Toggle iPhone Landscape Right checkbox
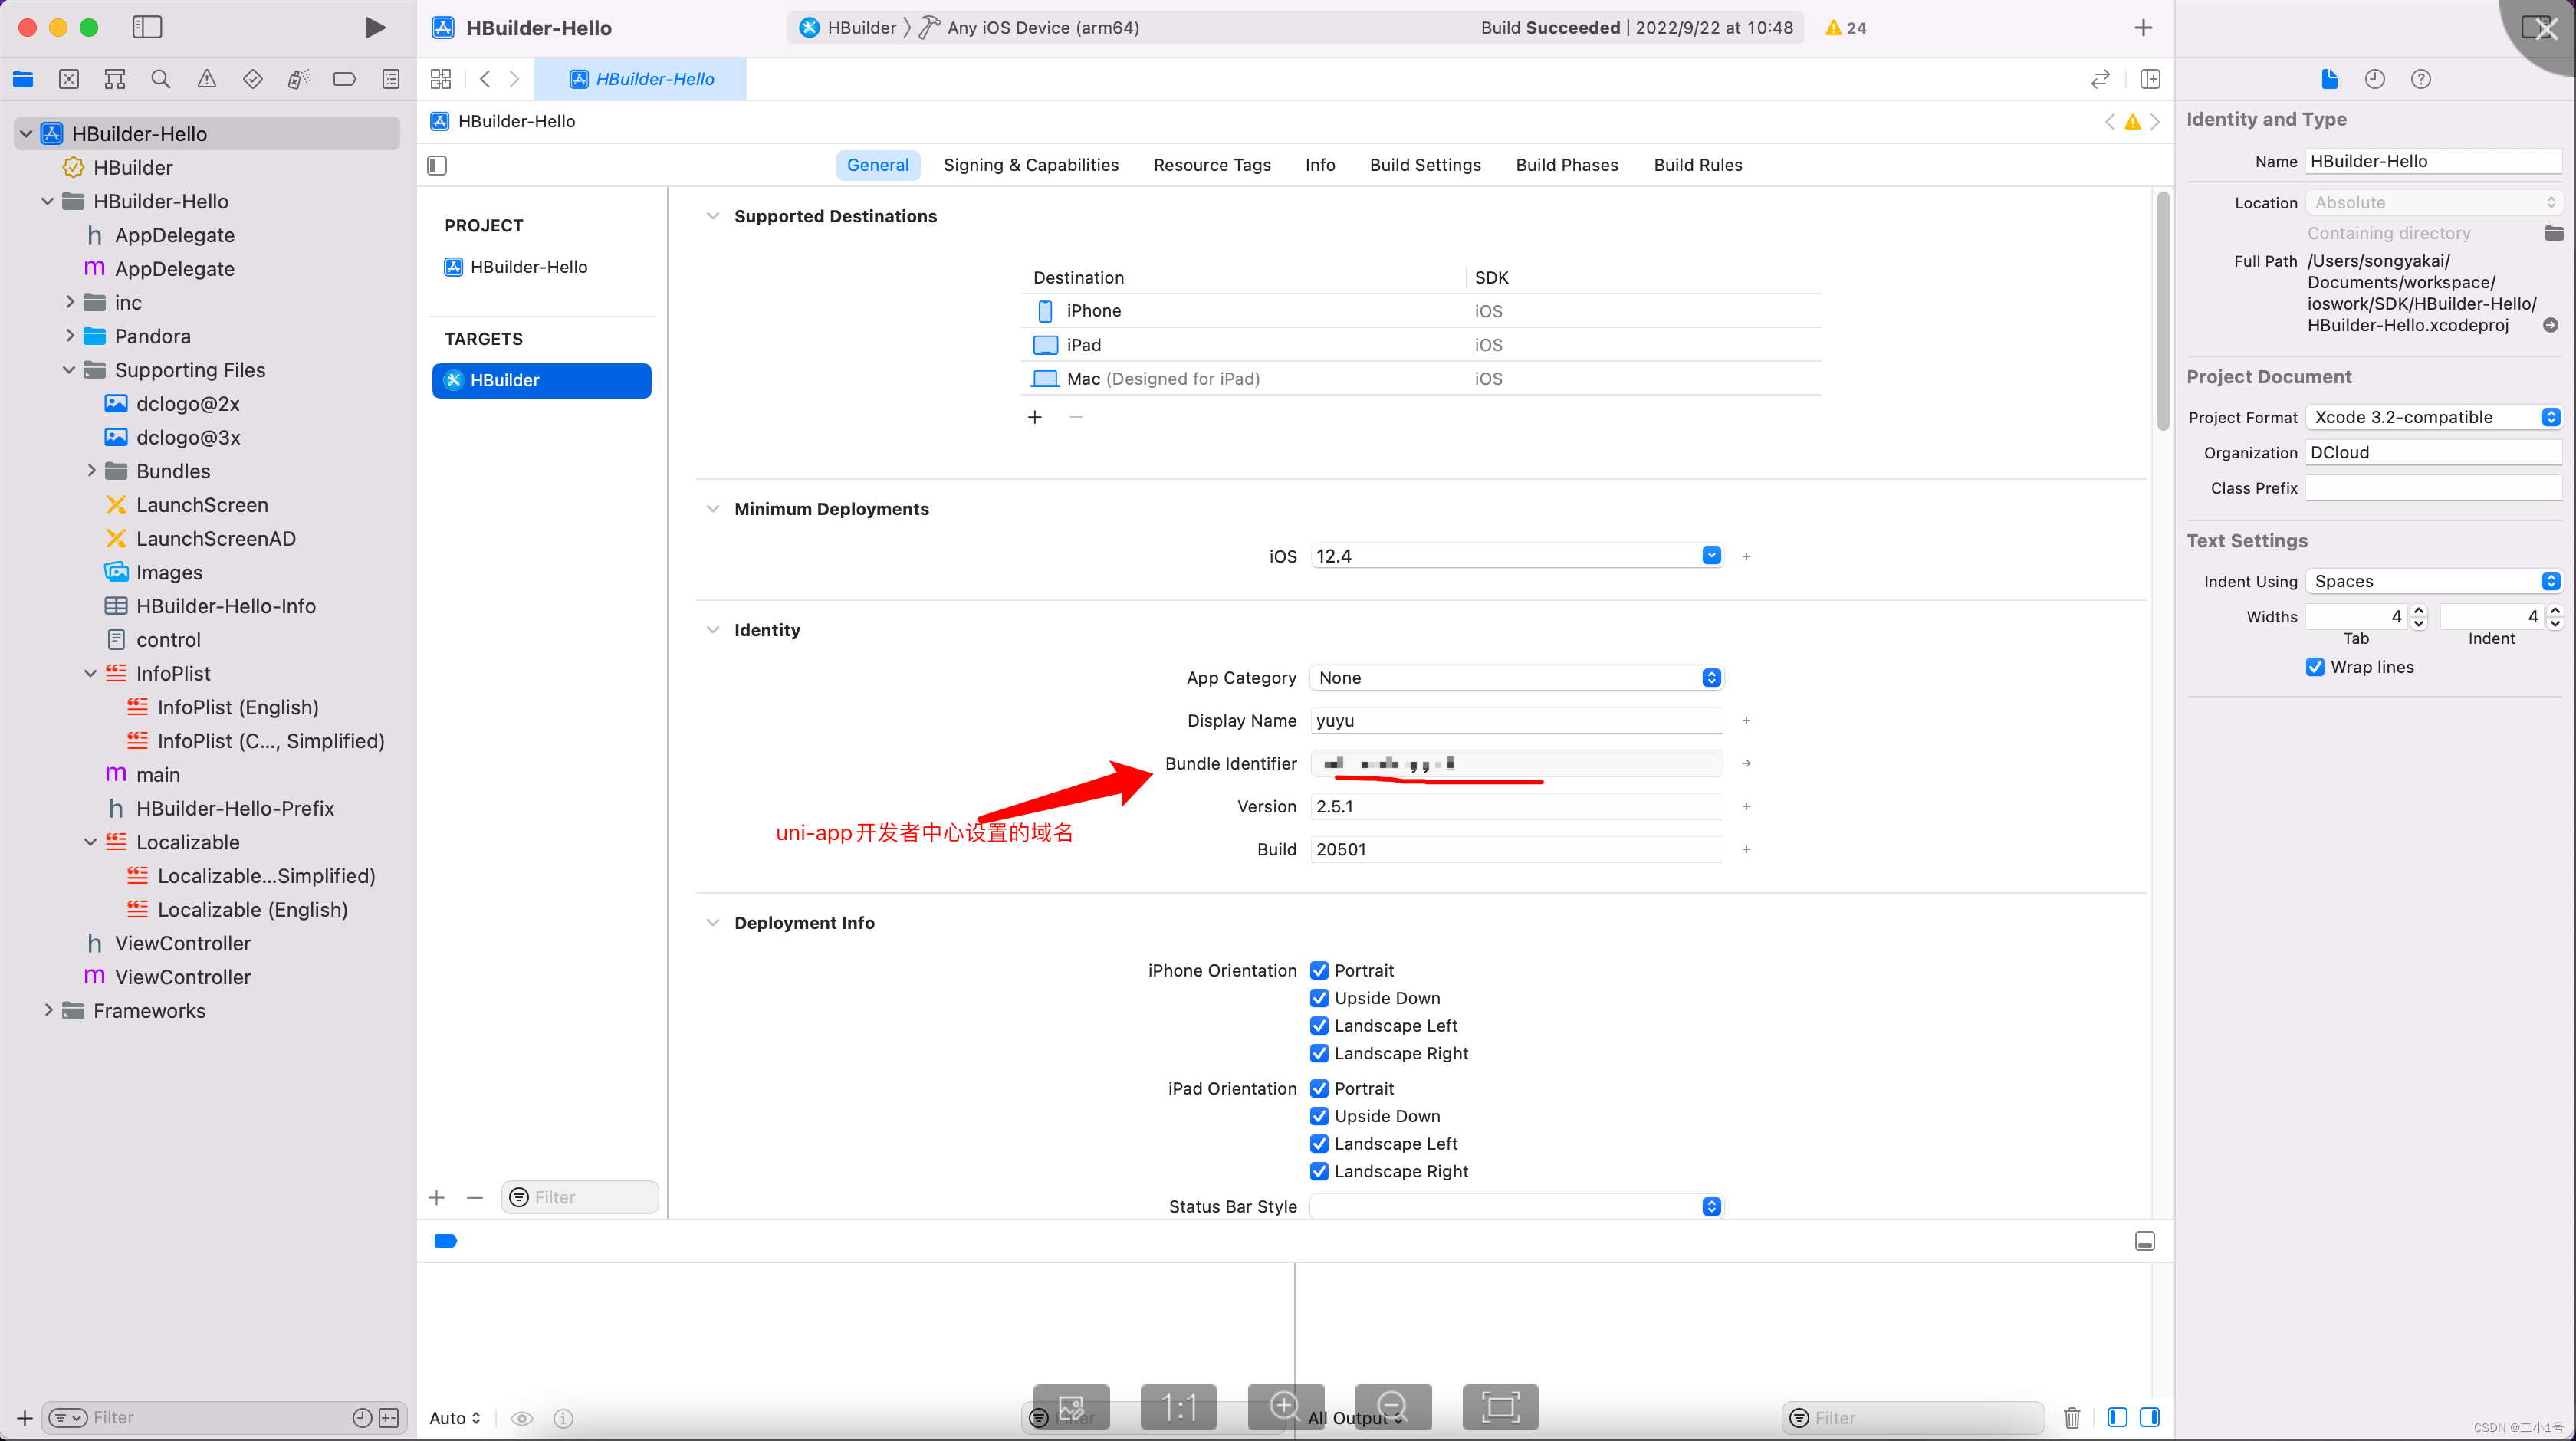The image size is (2576, 1441). point(1319,1053)
